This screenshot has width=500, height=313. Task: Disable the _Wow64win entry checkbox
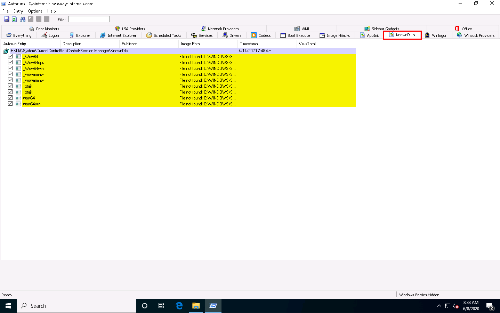[x=10, y=68]
